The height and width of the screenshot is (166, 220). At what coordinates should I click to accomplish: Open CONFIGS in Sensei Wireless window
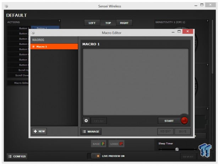pos(17,156)
